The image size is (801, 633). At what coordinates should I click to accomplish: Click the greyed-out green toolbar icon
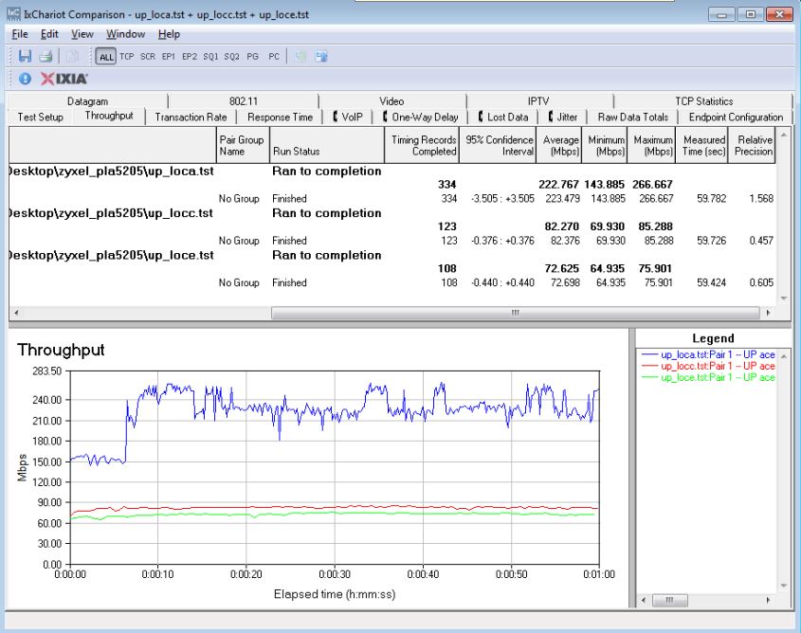point(300,56)
